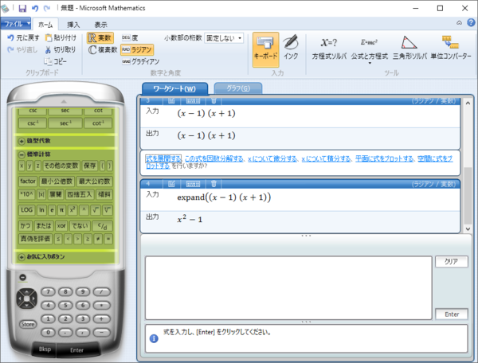
Task: Switch to the ワークシート(W) tab
Action: [x=174, y=88]
